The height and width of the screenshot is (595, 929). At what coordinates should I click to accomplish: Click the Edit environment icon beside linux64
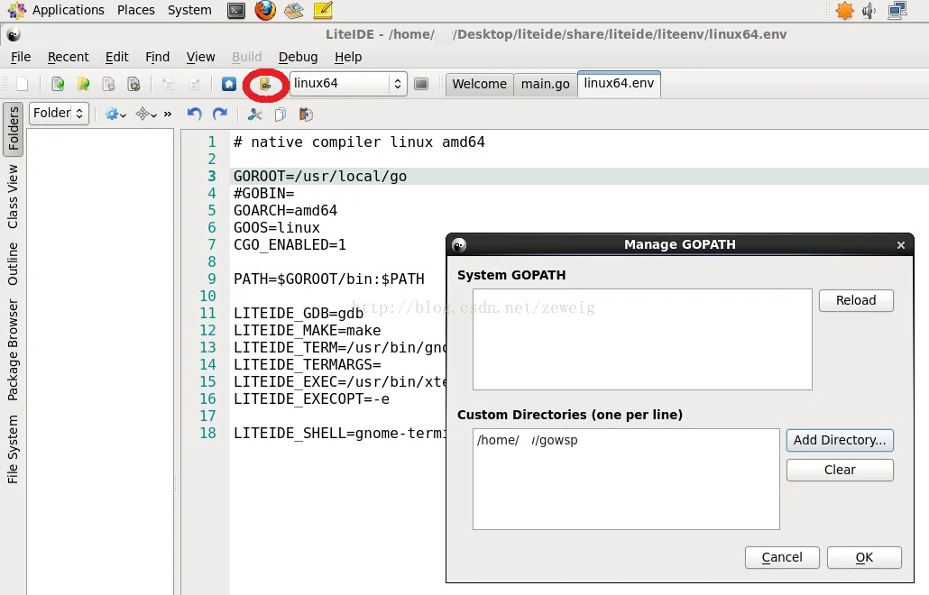coord(420,84)
